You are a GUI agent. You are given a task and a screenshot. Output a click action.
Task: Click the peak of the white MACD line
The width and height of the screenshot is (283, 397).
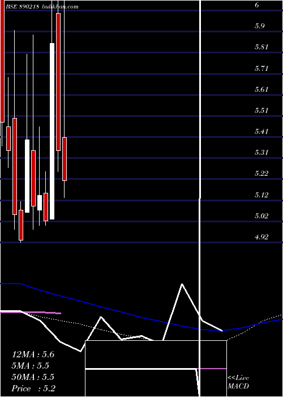[182, 284]
